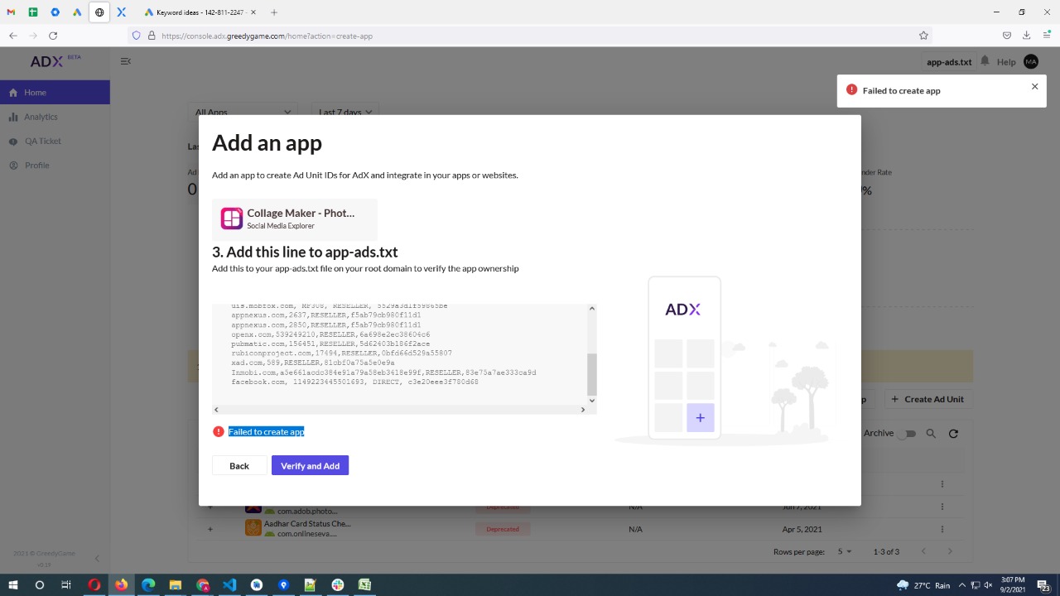Open File Explorer from the taskbar

[x=176, y=585]
